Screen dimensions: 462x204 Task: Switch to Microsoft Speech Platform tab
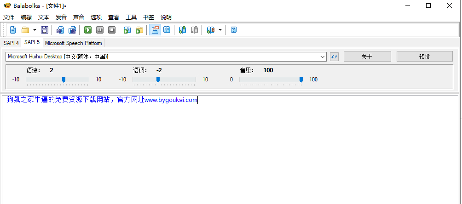[x=74, y=43]
